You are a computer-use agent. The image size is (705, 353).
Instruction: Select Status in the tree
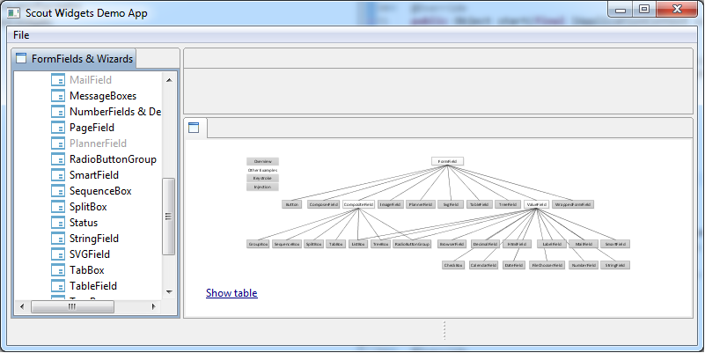[84, 223]
